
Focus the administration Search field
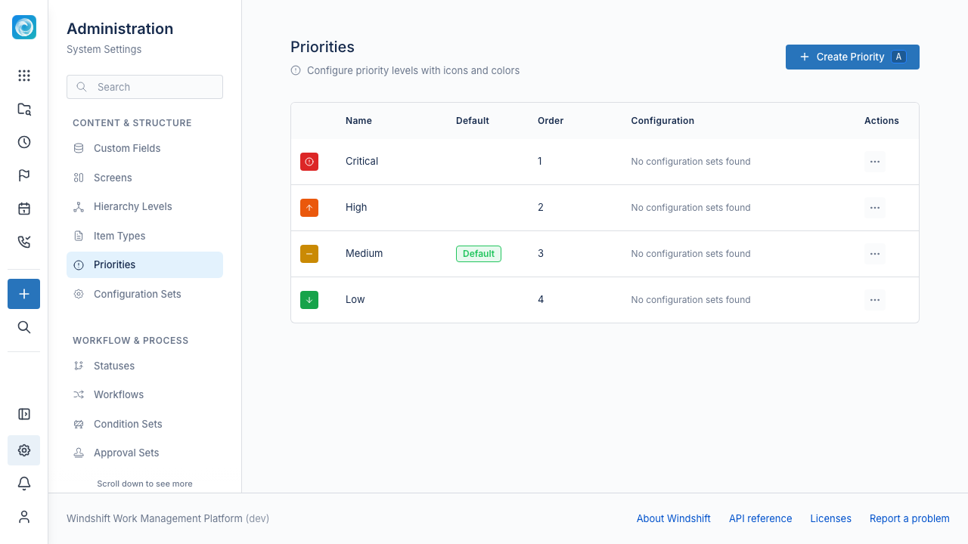coord(144,87)
